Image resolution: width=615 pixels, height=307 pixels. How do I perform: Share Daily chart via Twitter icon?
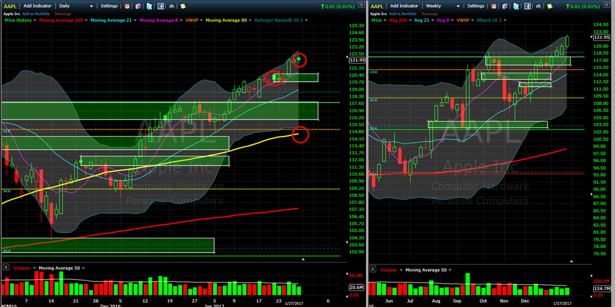coord(149,6)
